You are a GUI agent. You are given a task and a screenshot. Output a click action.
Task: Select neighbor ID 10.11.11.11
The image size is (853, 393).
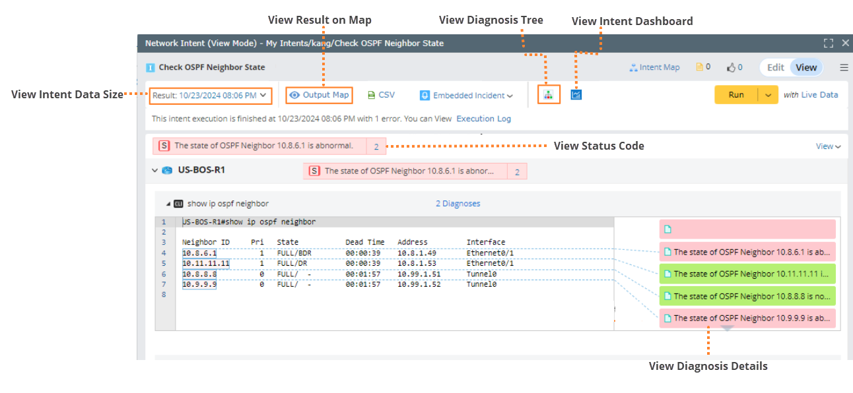coord(206,263)
